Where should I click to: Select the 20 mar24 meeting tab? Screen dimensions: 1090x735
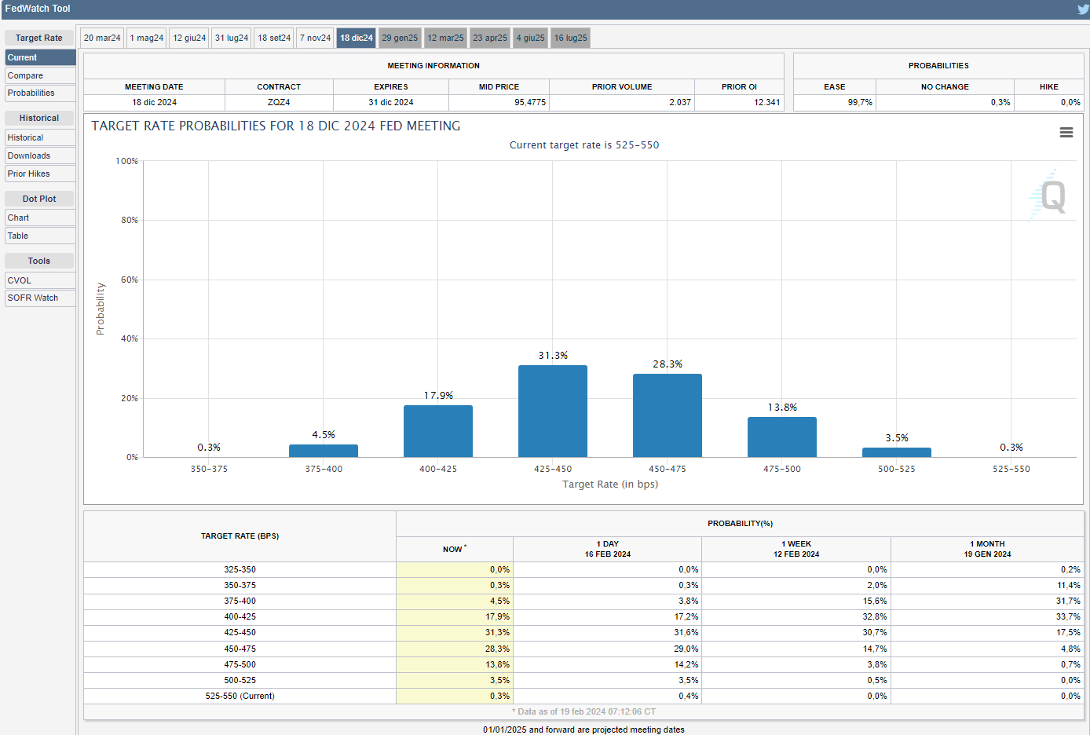102,38
